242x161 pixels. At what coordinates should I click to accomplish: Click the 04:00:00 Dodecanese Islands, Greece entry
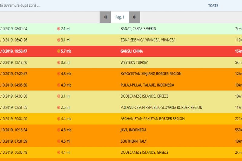pos(145,96)
